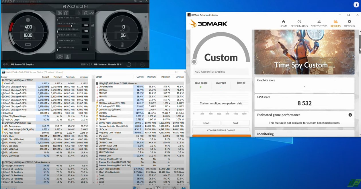The height and width of the screenshot is (189, 361).
Task: Switch to the Benchmarks tab in 3DMark
Action: (299, 24)
